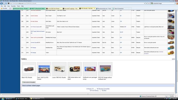178x100 pixels.
Task: Click the Quick Tabs grid icon
Action: coord(10,9)
